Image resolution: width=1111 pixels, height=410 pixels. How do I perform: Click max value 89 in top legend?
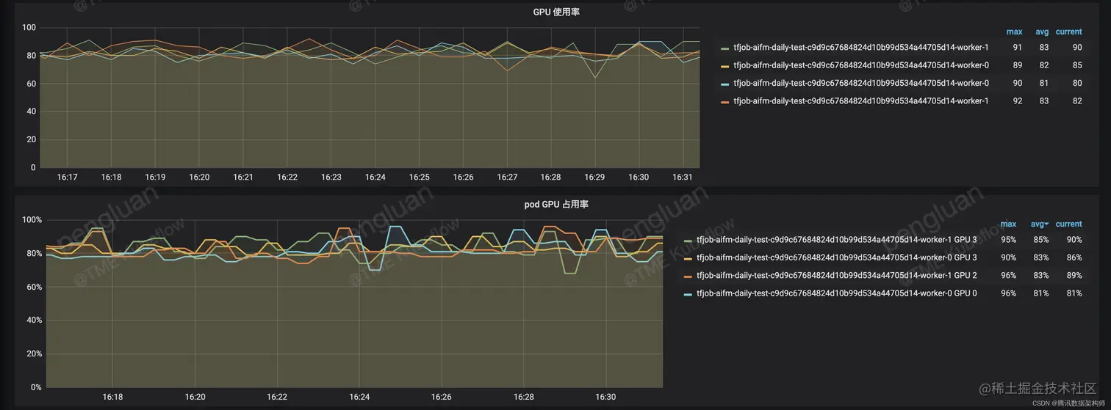coord(1017,65)
